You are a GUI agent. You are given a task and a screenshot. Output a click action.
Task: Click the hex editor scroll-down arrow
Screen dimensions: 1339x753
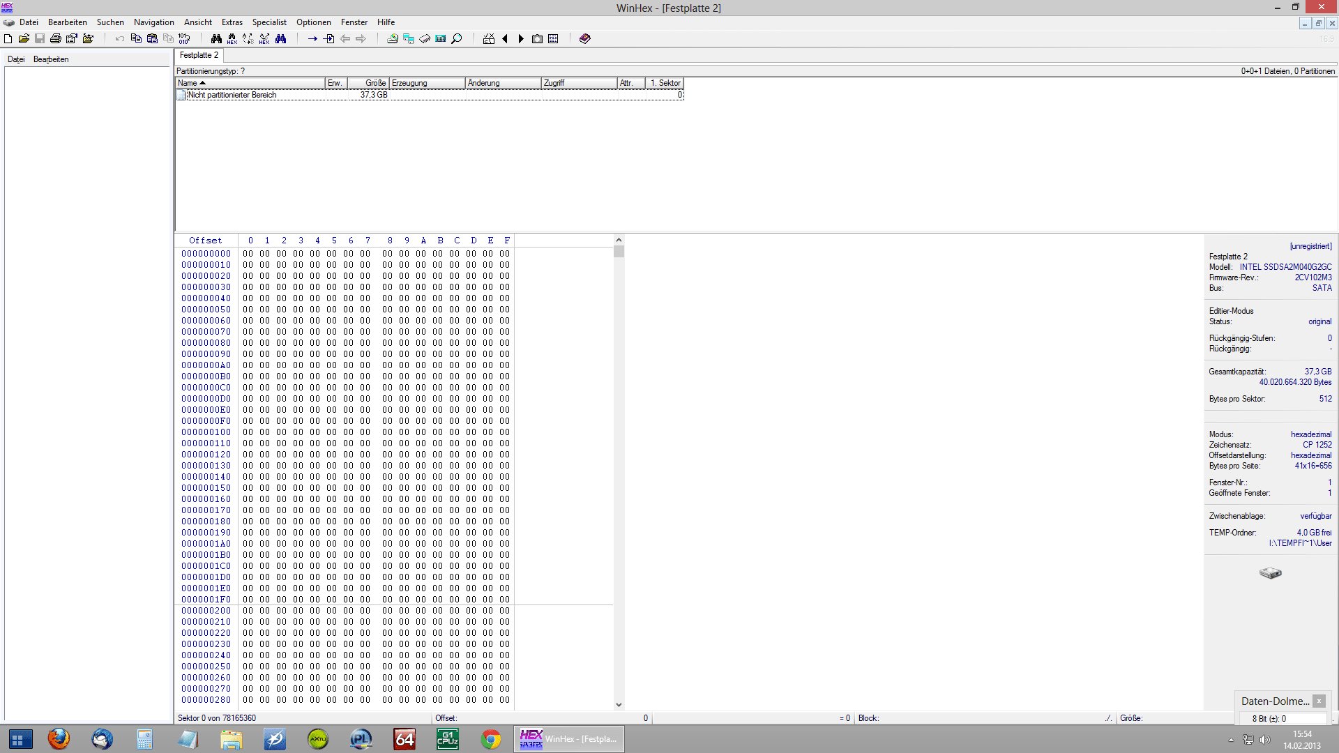[619, 705]
